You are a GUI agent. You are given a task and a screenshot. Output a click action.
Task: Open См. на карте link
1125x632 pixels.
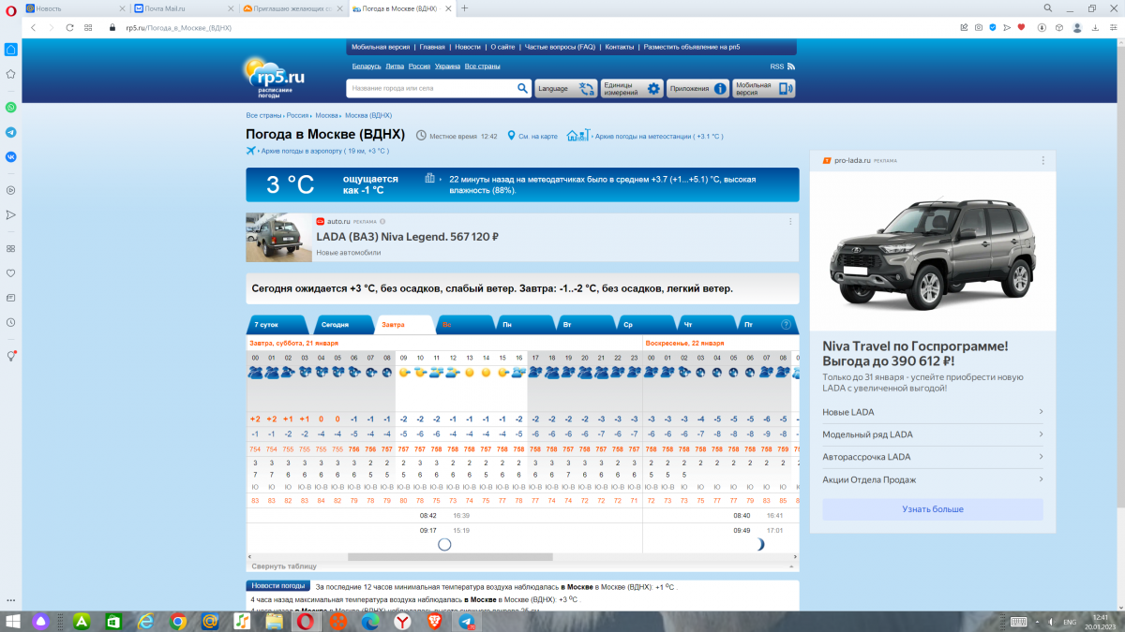(538, 136)
